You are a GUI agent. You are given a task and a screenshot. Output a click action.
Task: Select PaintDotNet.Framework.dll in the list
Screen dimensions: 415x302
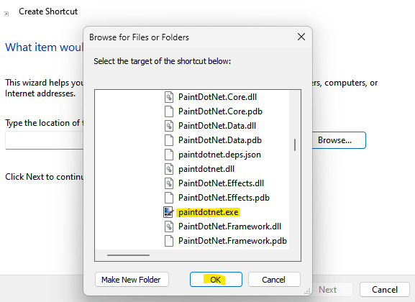pyautogui.click(x=229, y=226)
